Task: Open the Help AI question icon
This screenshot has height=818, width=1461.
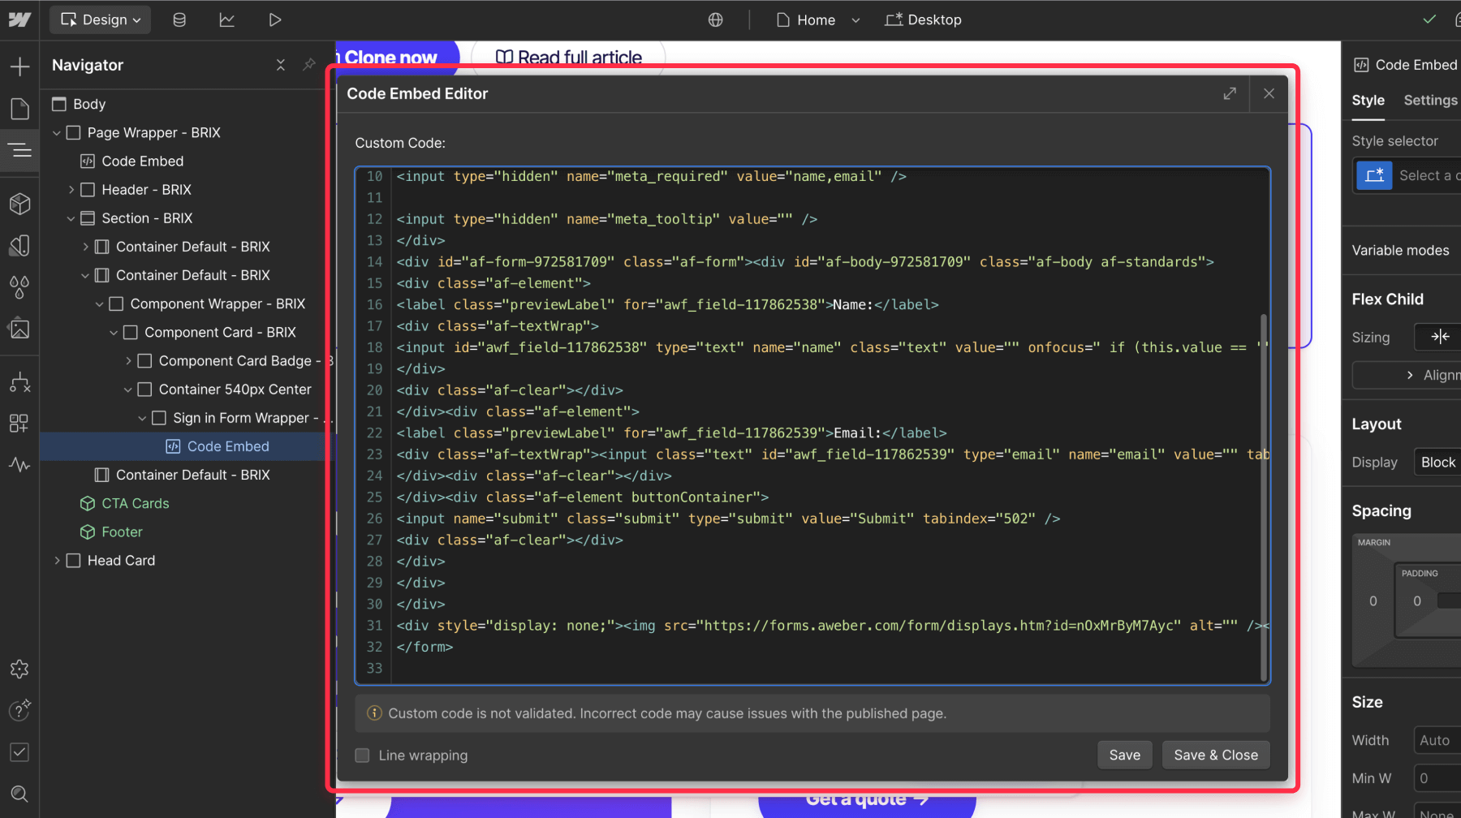Action: point(19,710)
